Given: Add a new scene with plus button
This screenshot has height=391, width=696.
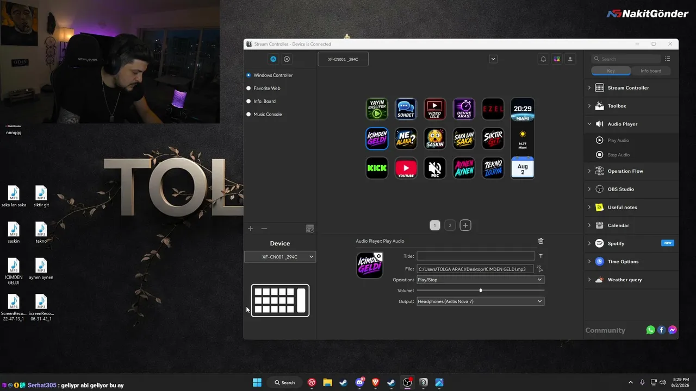Looking at the screenshot, I should pyautogui.click(x=251, y=229).
